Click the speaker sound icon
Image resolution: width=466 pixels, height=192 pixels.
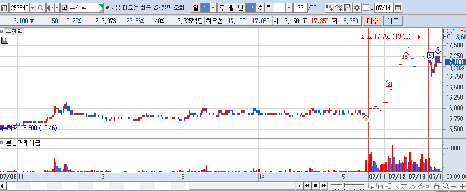(x=50, y=8)
